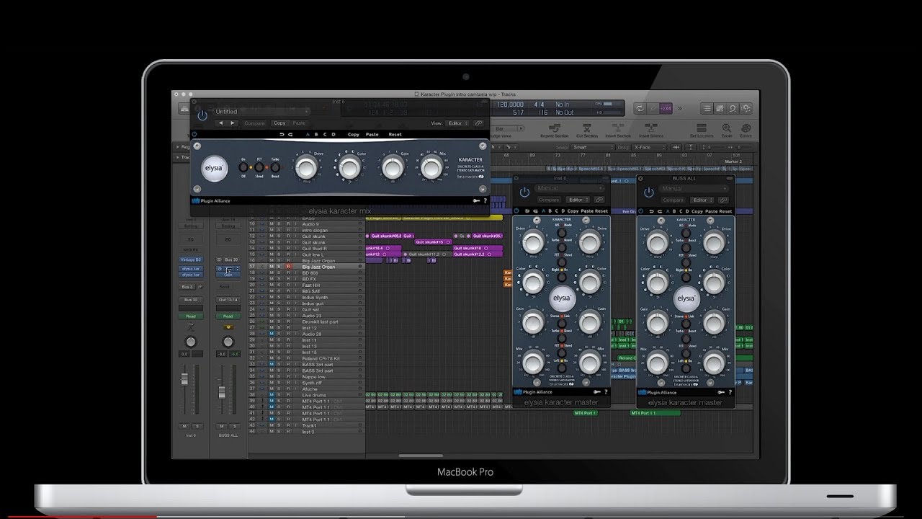922x519 pixels.
Task: Toggle the Turbo Boost switch in karacter mix
Action: tap(275, 168)
